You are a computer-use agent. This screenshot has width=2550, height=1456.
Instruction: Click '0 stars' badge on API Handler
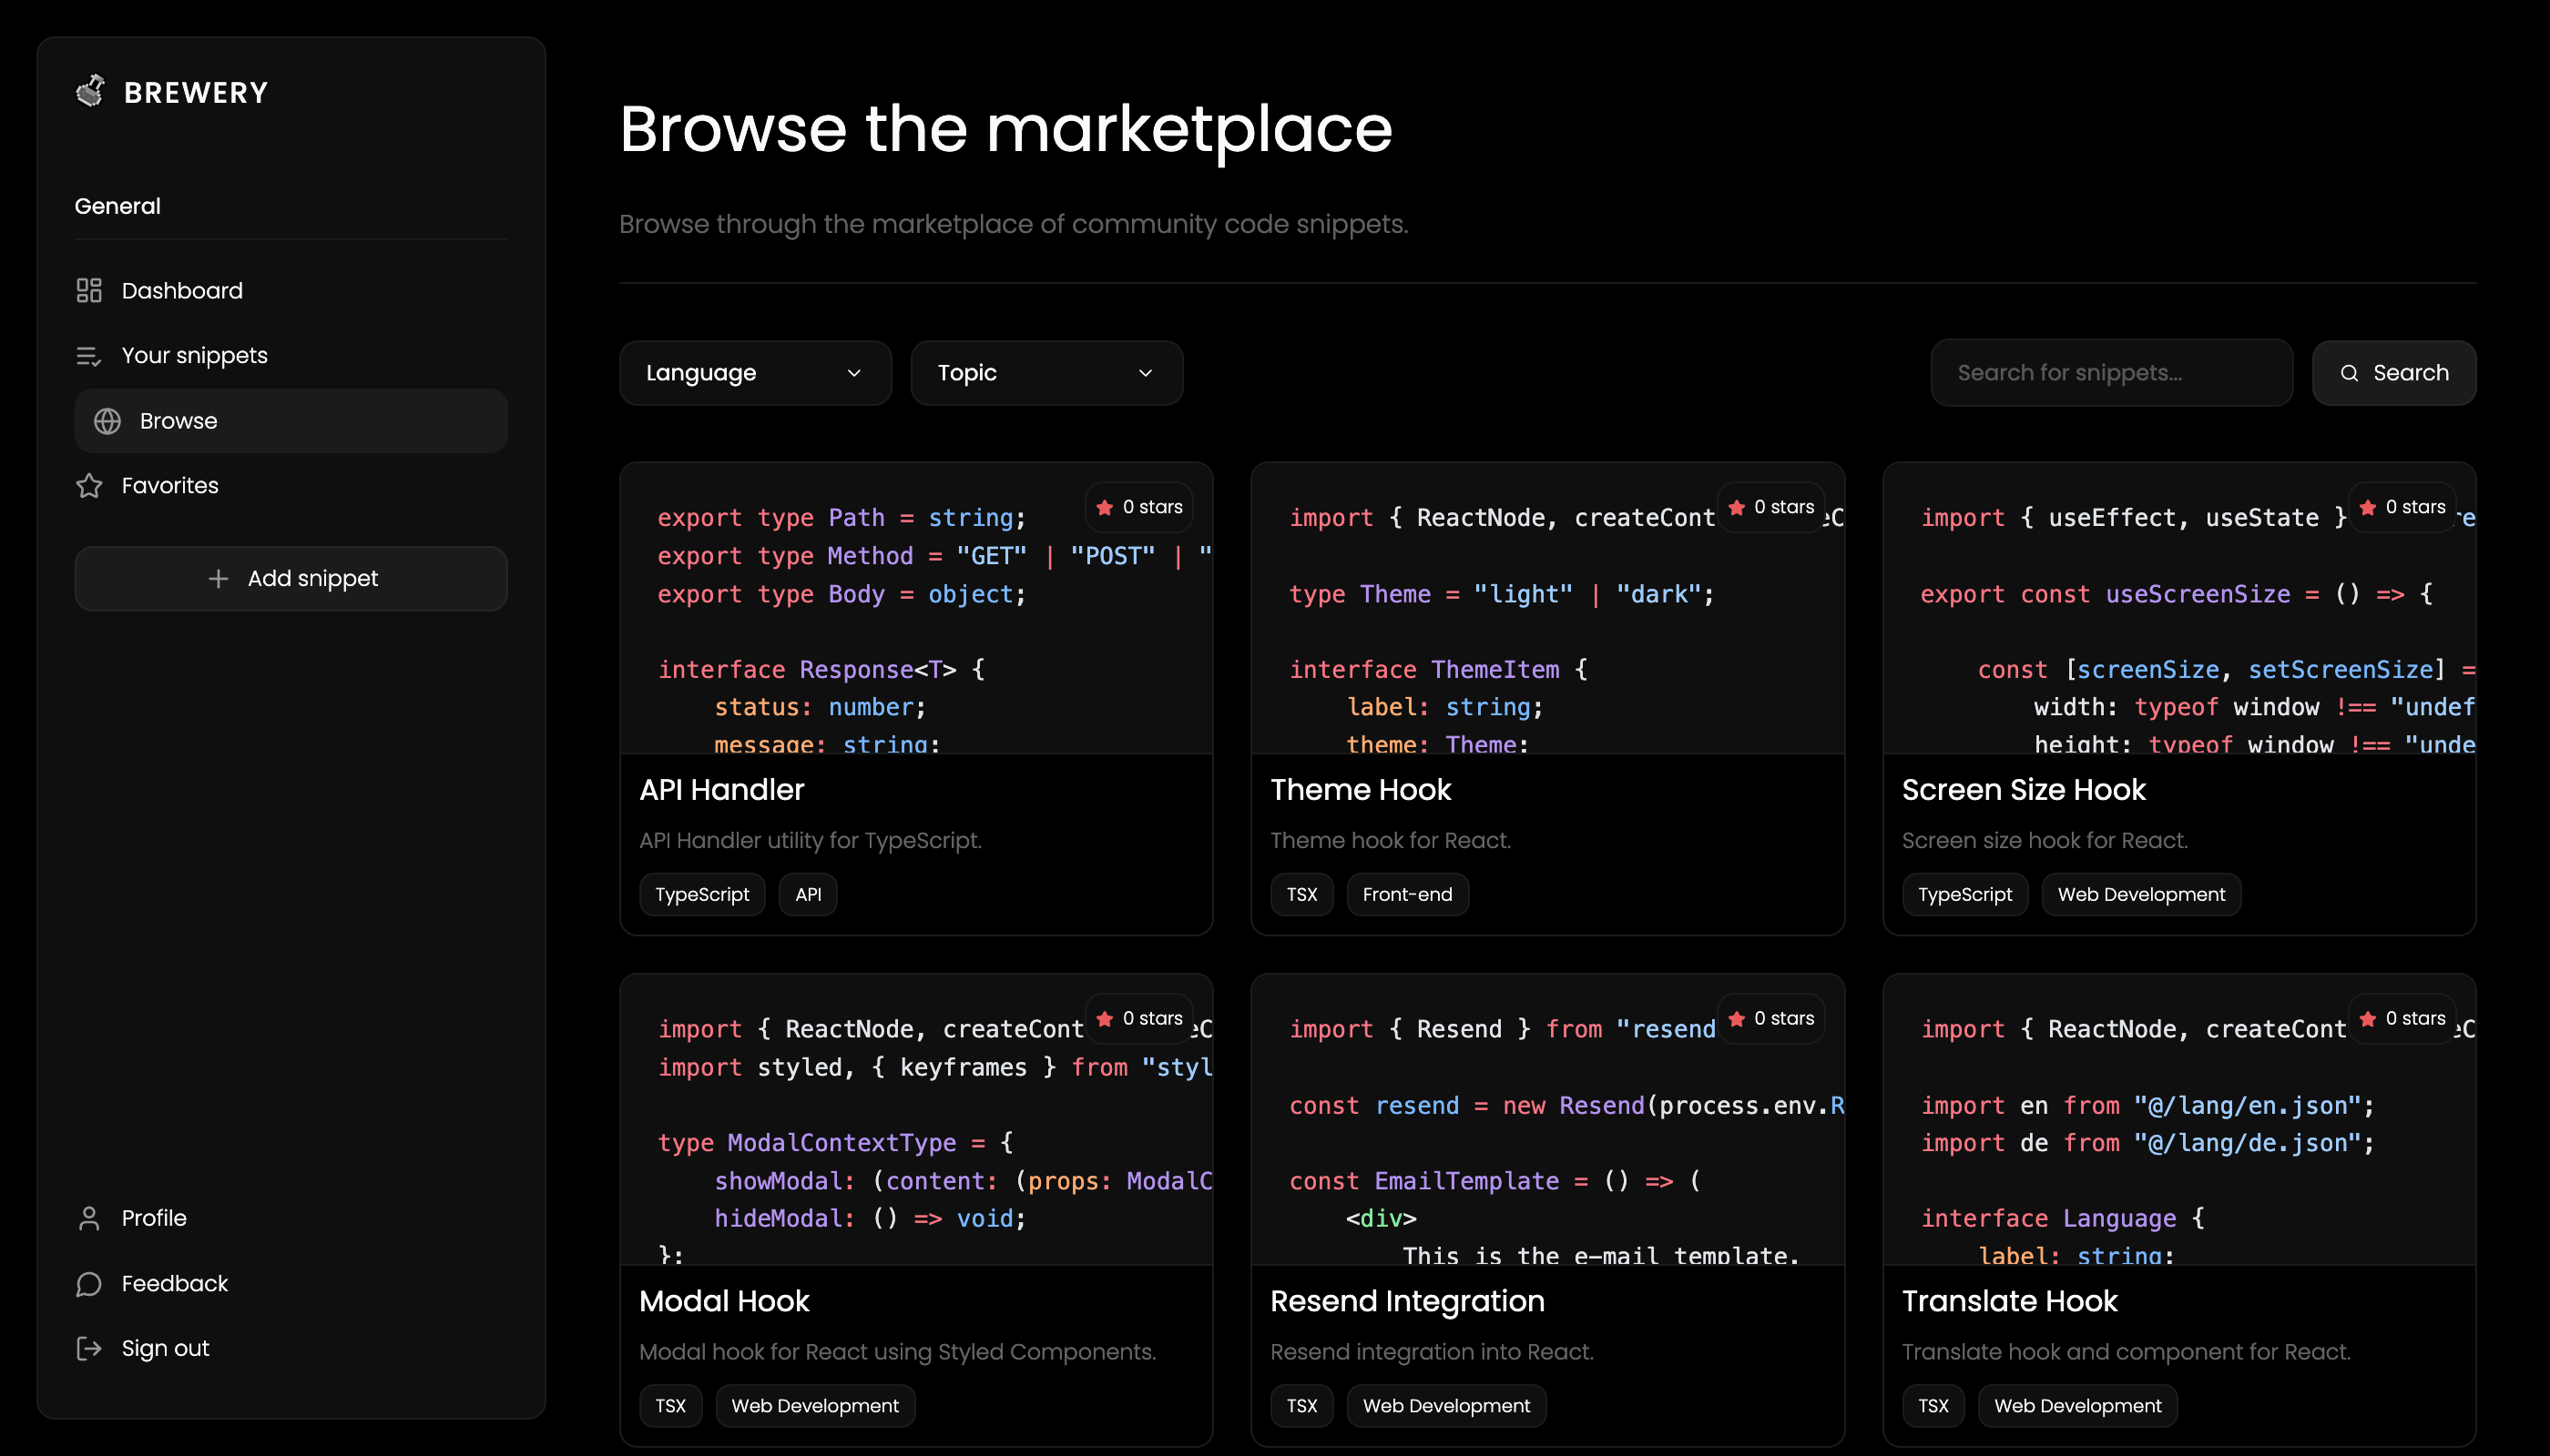[1139, 507]
